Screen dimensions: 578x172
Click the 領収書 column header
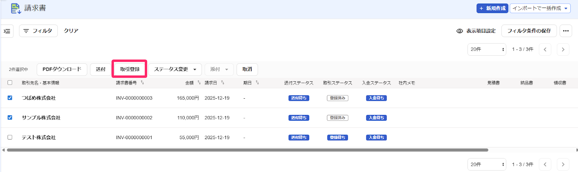pos(560,83)
